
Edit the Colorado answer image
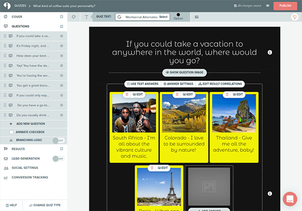[x=188, y=94]
